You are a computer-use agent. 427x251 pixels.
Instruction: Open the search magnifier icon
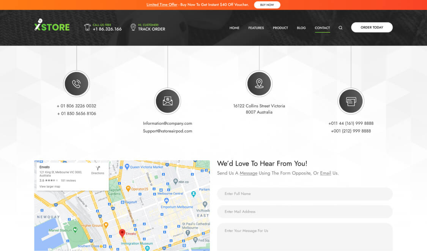pyautogui.click(x=340, y=28)
